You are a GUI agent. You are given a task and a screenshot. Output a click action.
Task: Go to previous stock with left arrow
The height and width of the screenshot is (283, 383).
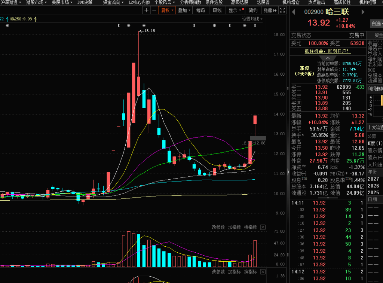click(x=293, y=12)
